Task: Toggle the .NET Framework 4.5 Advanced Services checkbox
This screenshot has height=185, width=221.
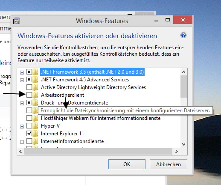Action: 29,79
